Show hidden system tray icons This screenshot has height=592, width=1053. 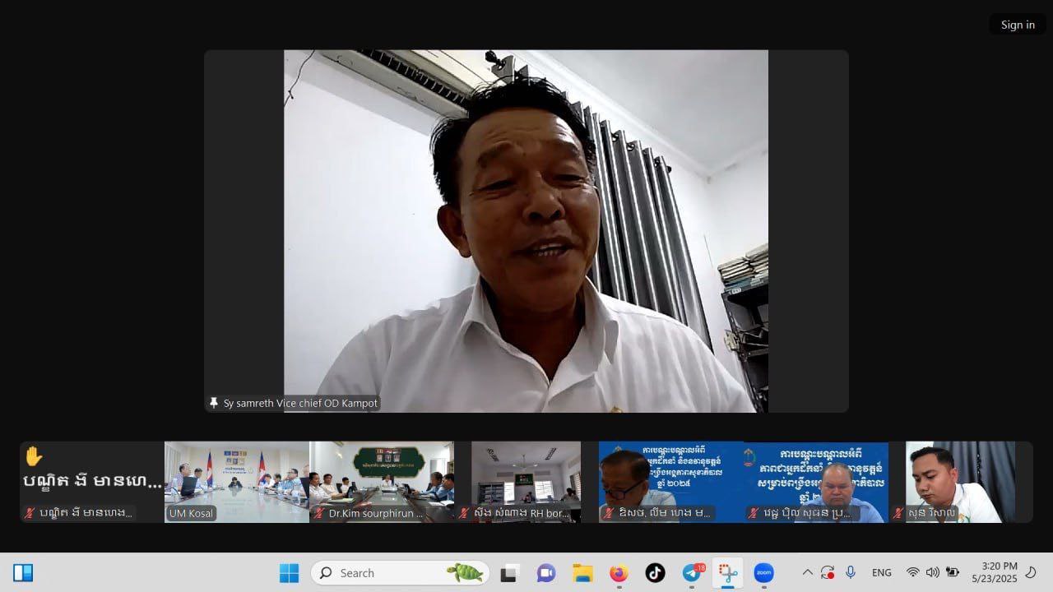click(x=808, y=573)
